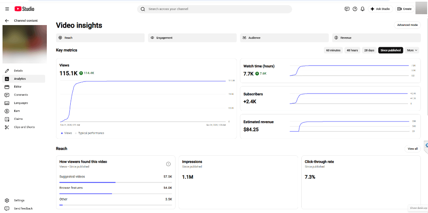Choose the 48 hours time range
This screenshot has width=428, height=213.
pos(352,50)
